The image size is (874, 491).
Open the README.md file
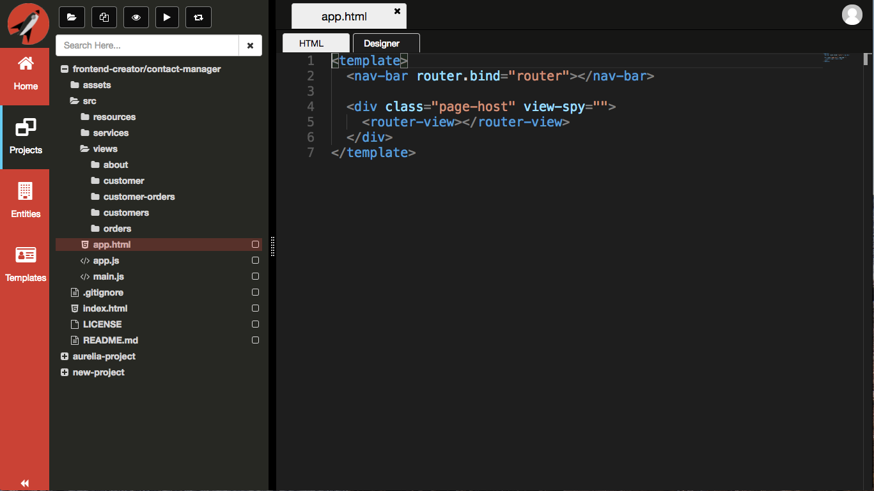coord(111,340)
